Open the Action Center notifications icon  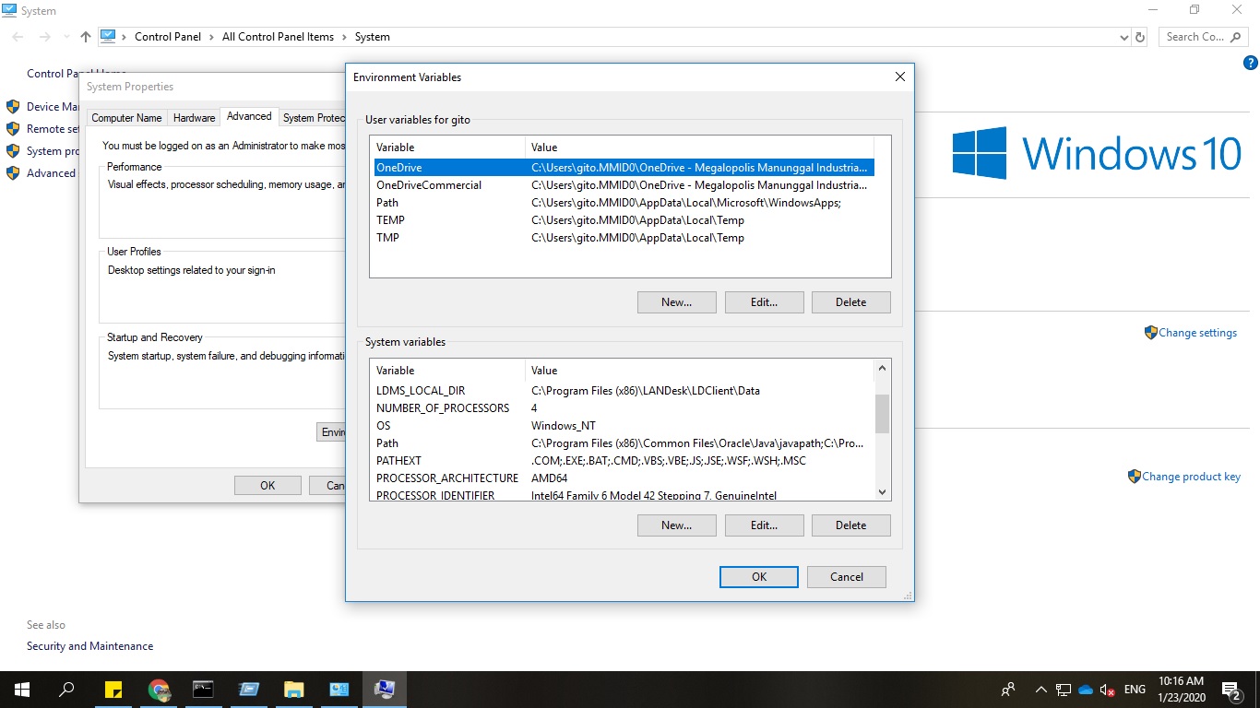coord(1230,690)
